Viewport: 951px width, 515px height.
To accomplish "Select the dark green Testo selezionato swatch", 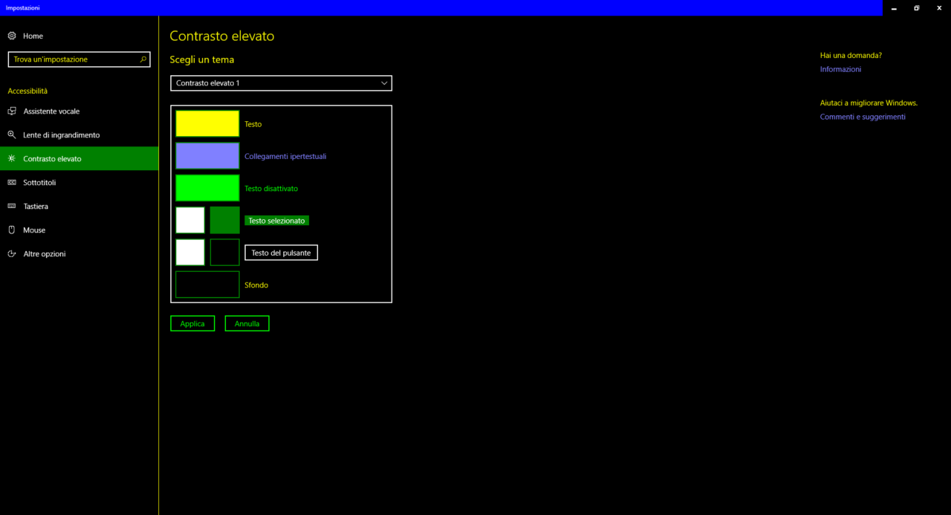I will pos(224,221).
